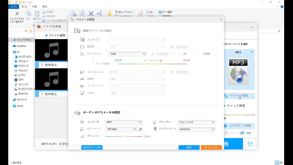Image resolution: width=293 pixels, height=165 pixels.
Task: Open the 共有 ribbon tab in Explorer
Action: click(x=34, y=6)
